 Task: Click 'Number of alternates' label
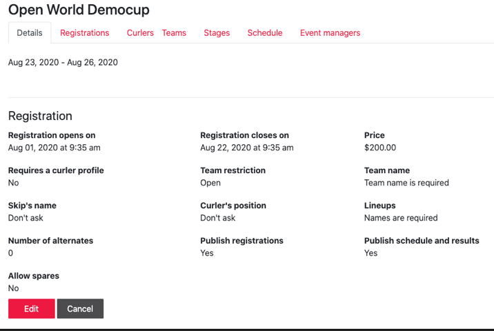click(x=51, y=241)
